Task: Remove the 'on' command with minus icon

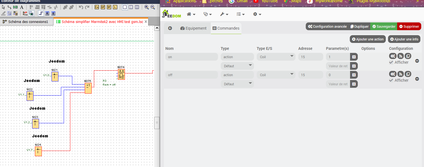Action: tap(417, 61)
